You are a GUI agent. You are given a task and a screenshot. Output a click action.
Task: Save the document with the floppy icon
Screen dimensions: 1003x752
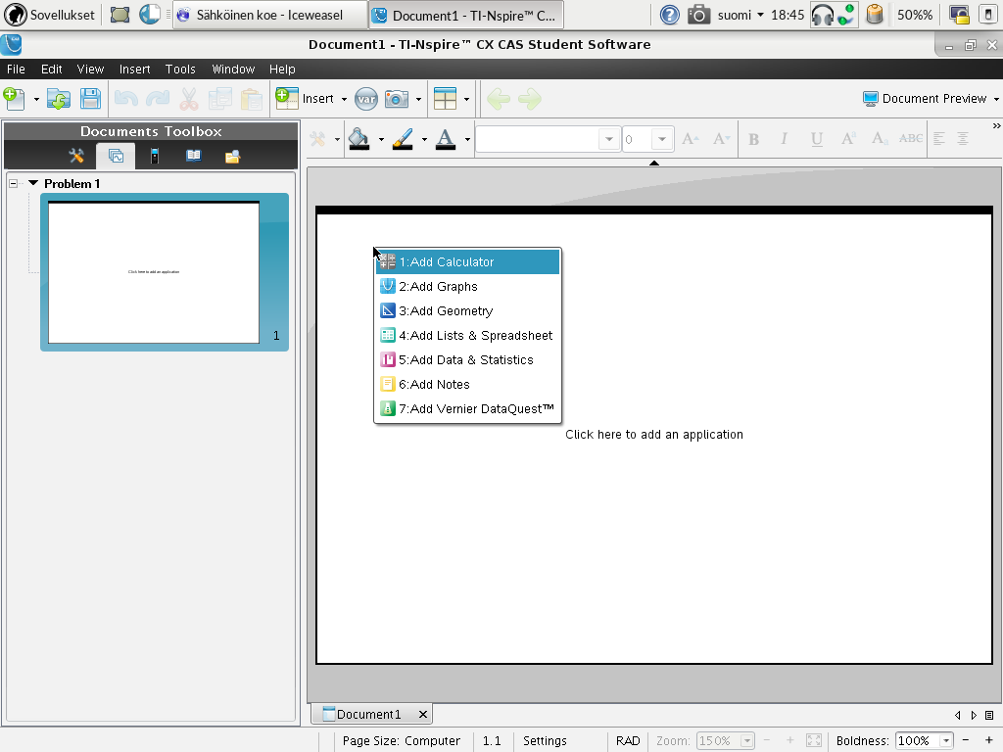point(90,99)
